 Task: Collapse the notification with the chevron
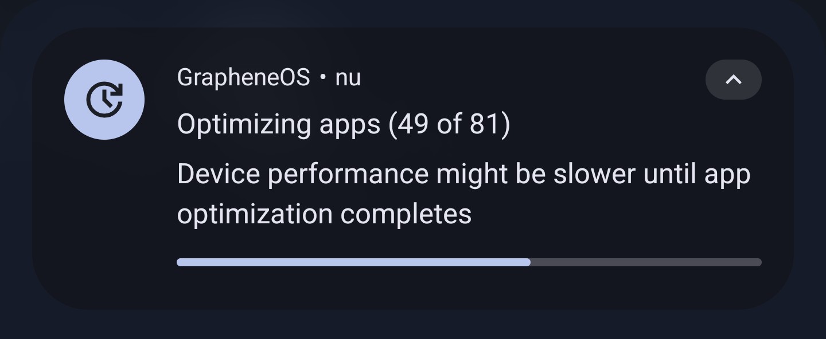[x=733, y=80]
